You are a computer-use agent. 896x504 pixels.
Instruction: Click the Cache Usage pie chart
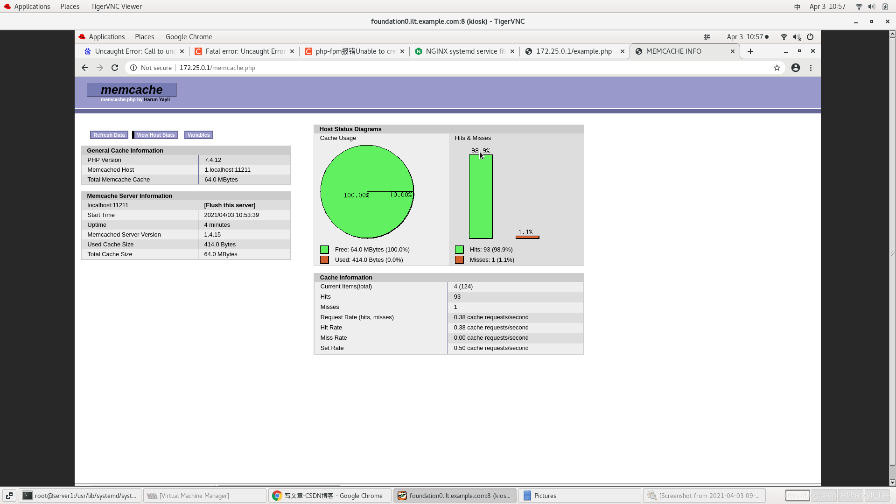point(367,192)
